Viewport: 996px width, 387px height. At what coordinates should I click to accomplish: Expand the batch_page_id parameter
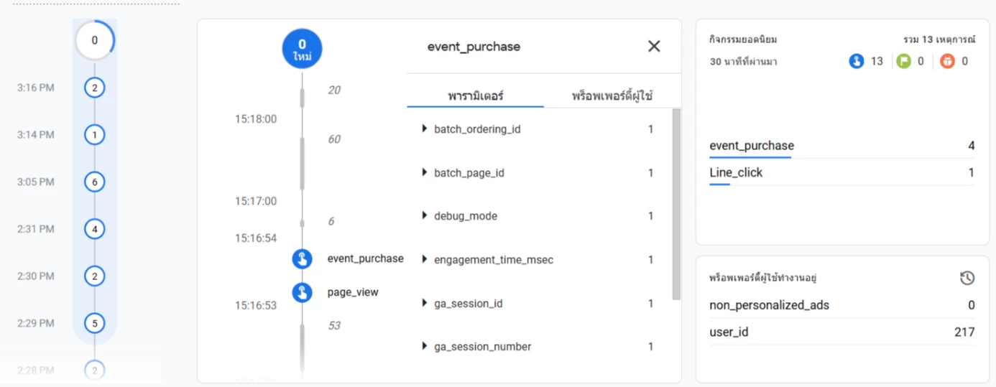pos(425,173)
